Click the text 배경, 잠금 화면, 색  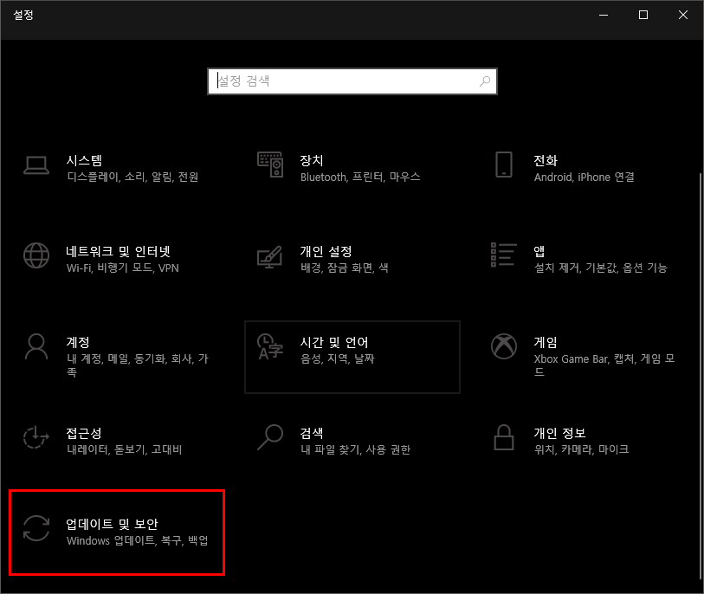coord(345,268)
